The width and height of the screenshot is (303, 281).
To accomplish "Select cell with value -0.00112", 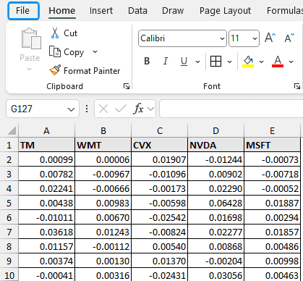I will point(103,246).
